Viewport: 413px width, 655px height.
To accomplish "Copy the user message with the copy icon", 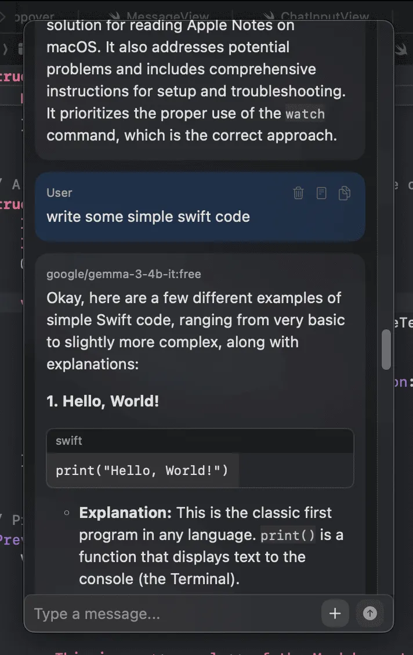I will [345, 193].
